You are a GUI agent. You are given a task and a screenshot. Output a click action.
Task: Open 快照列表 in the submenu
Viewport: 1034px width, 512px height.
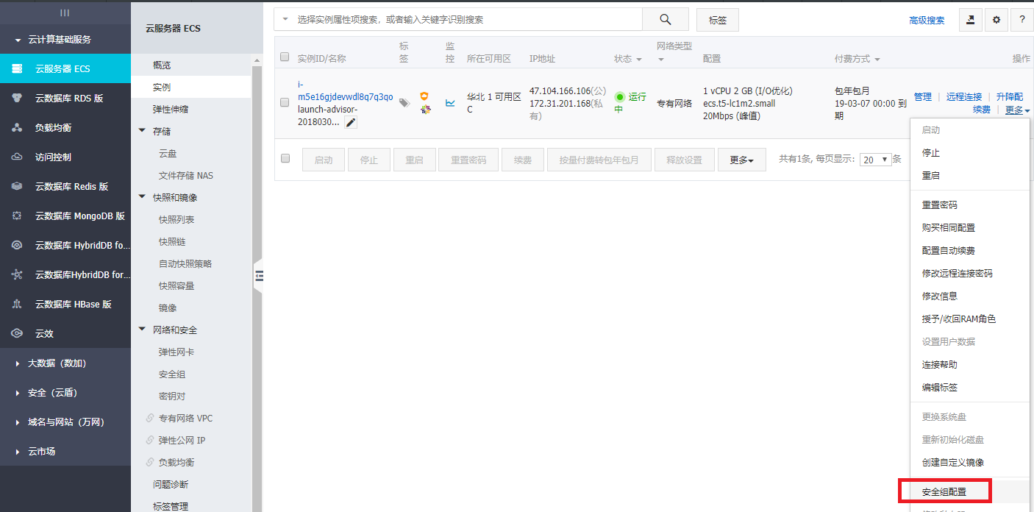177,219
